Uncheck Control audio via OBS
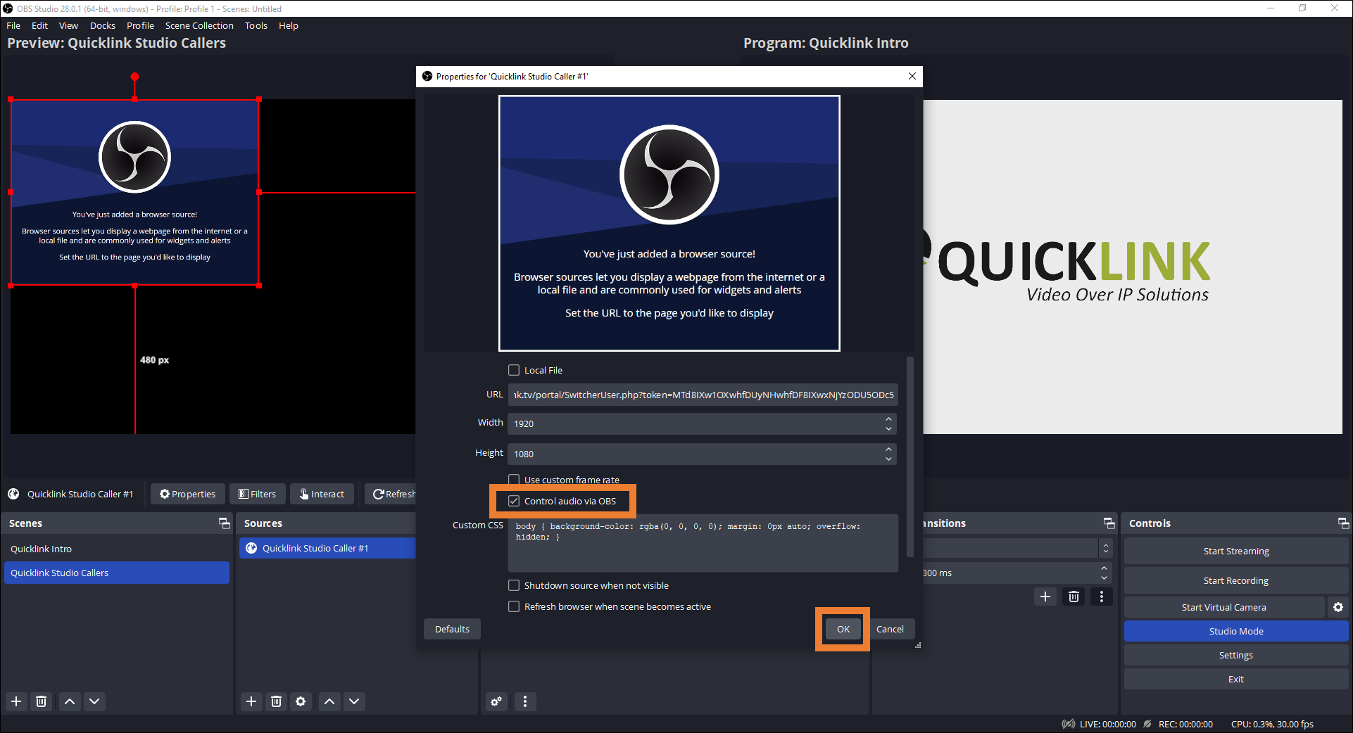Viewport: 1353px width, 733px height. [x=514, y=501]
